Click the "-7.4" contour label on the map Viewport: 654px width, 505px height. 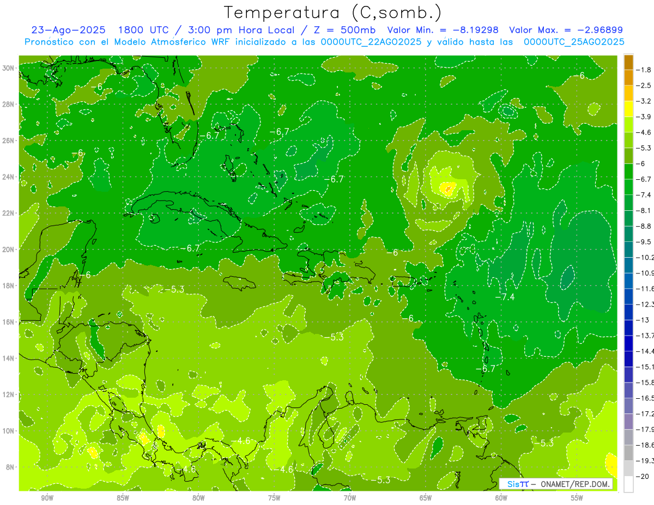(x=505, y=296)
